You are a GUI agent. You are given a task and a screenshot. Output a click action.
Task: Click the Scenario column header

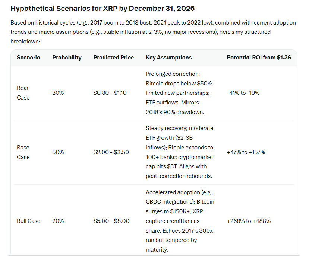click(28, 58)
